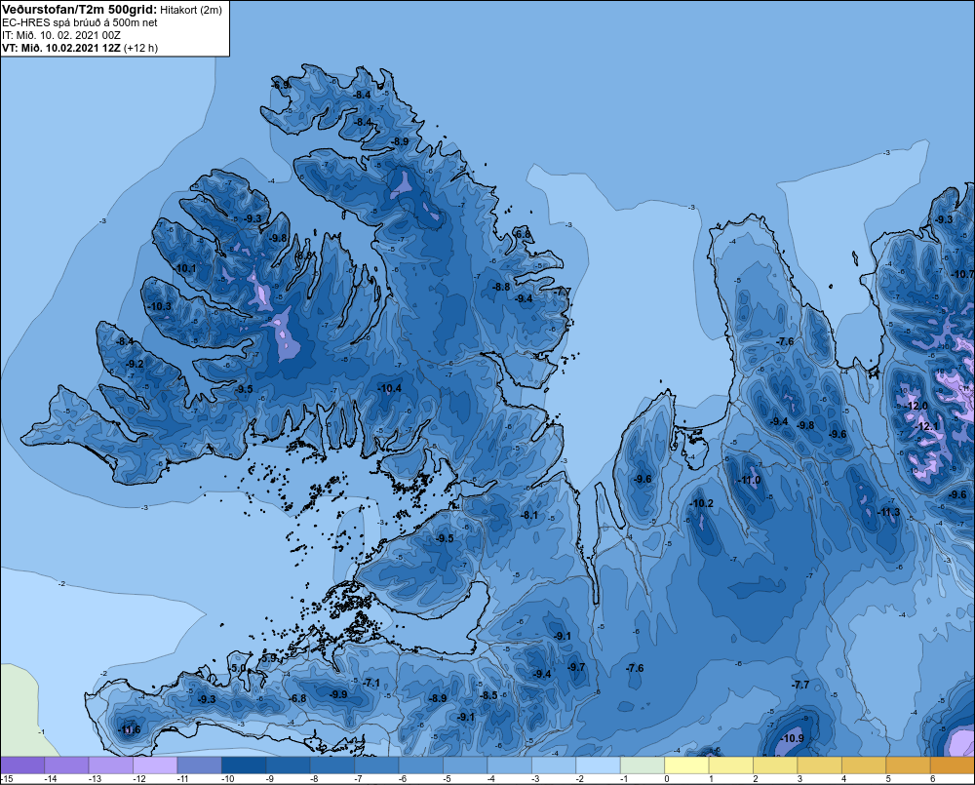
Task: Click the -11.3 temperature label
Action: point(888,512)
